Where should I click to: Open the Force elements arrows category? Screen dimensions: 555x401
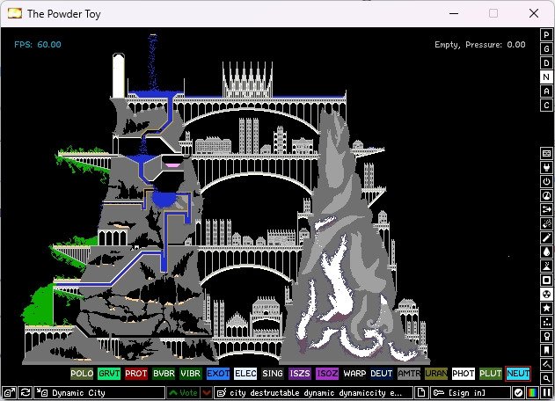point(546,209)
